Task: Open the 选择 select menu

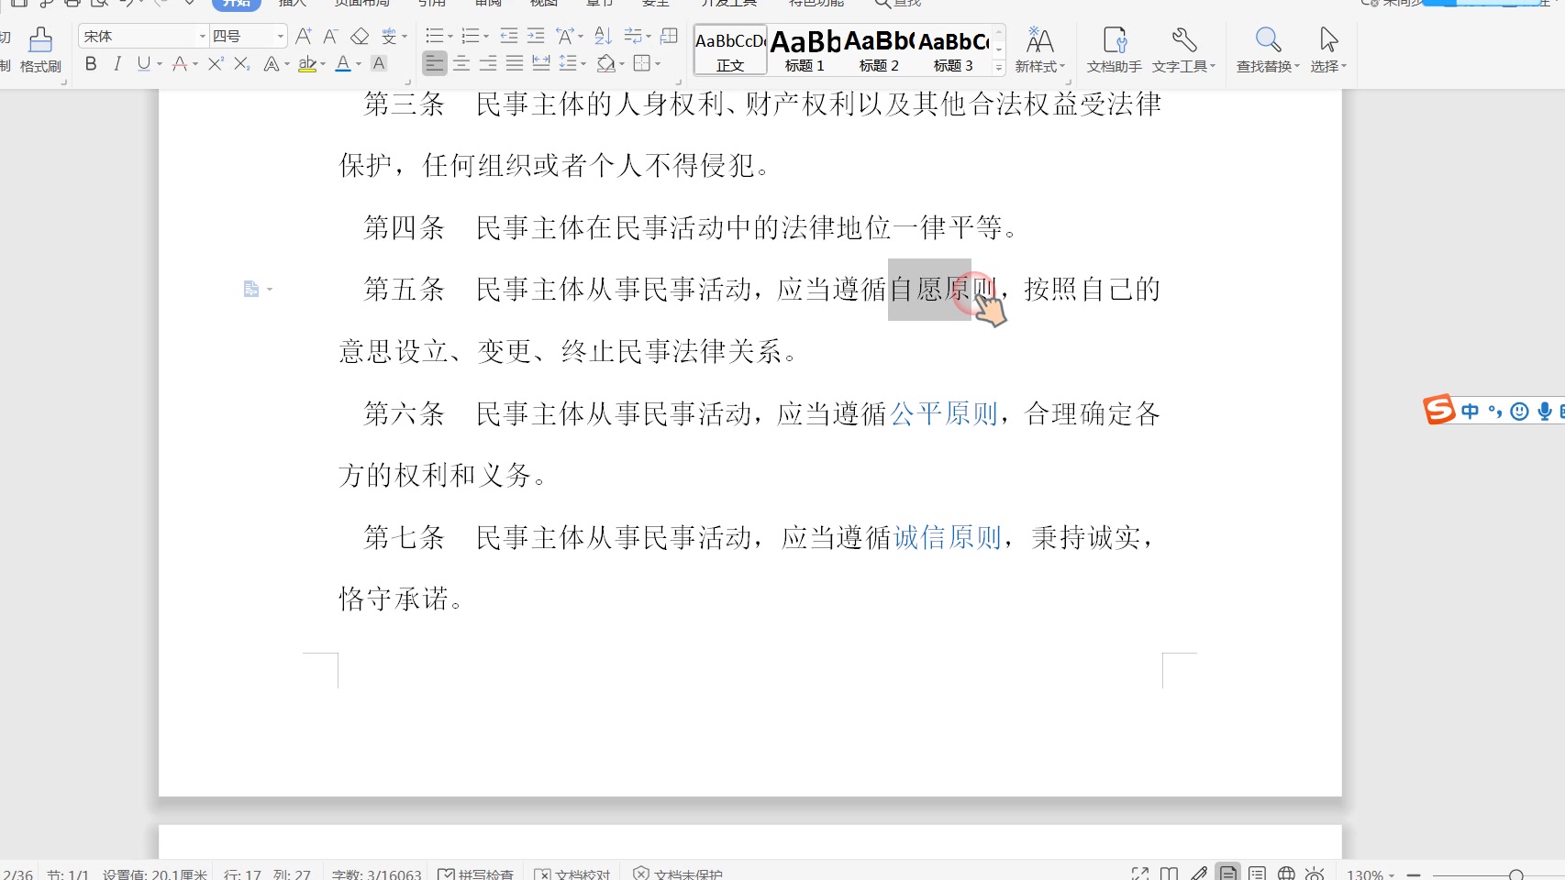Action: (1328, 49)
